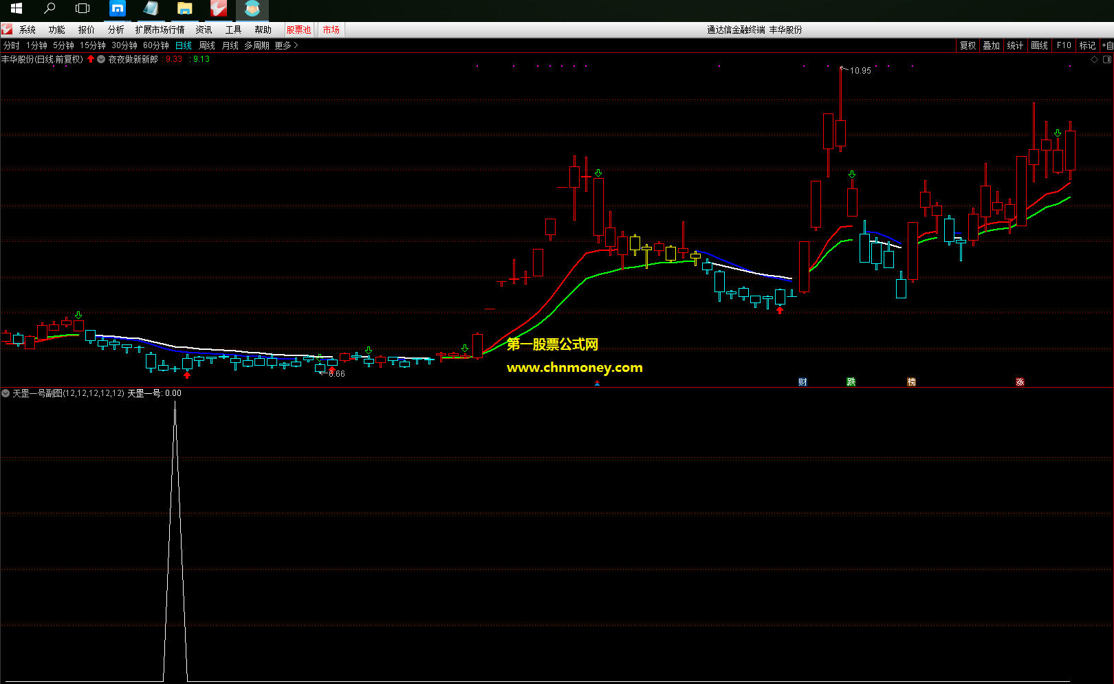Click the 10.95 high price label

pyautogui.click(x=860, y=71)
